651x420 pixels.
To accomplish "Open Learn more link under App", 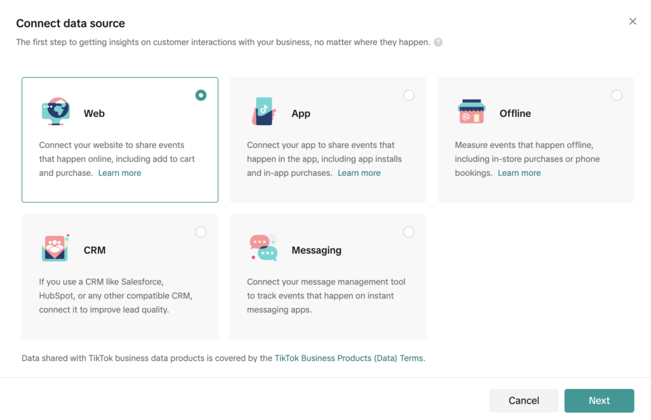I will 359,173.
